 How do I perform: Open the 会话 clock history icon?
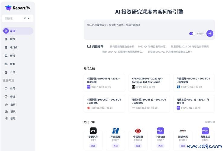pos(6,97)
